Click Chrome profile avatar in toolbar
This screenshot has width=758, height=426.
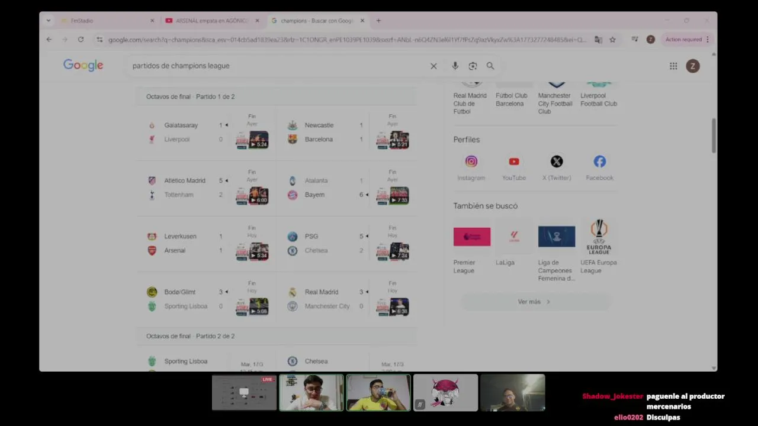pos(651,40)
